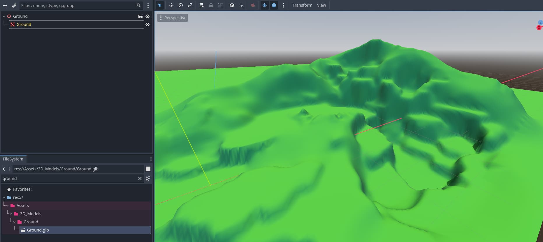
Task: Toggle visibility of root Ground node
Action: coord(147,16)
